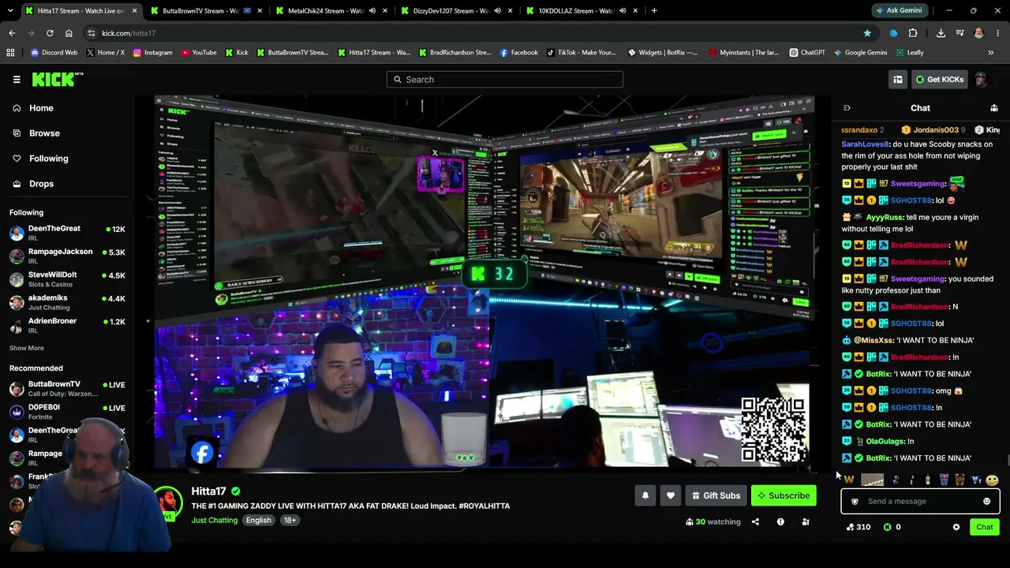The width and height of the screenshot is (1010, 568).
Task: Subscribe to Hitta17's channel
Action: (x=784, y=495)
